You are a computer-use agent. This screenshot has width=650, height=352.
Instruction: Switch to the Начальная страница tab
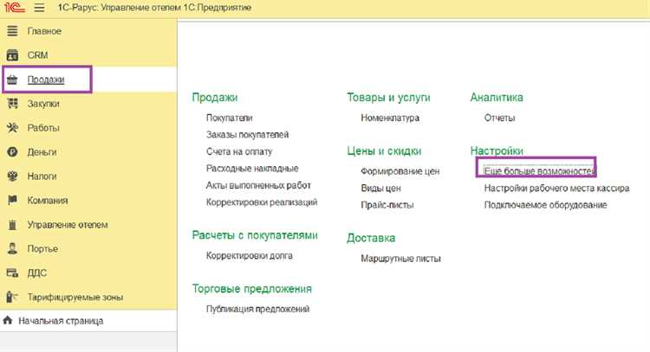(x=61, y=321)
